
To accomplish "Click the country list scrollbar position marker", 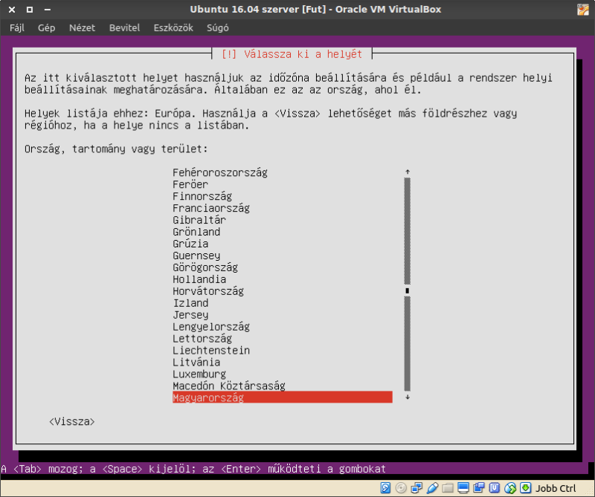I will coord(408,290).
